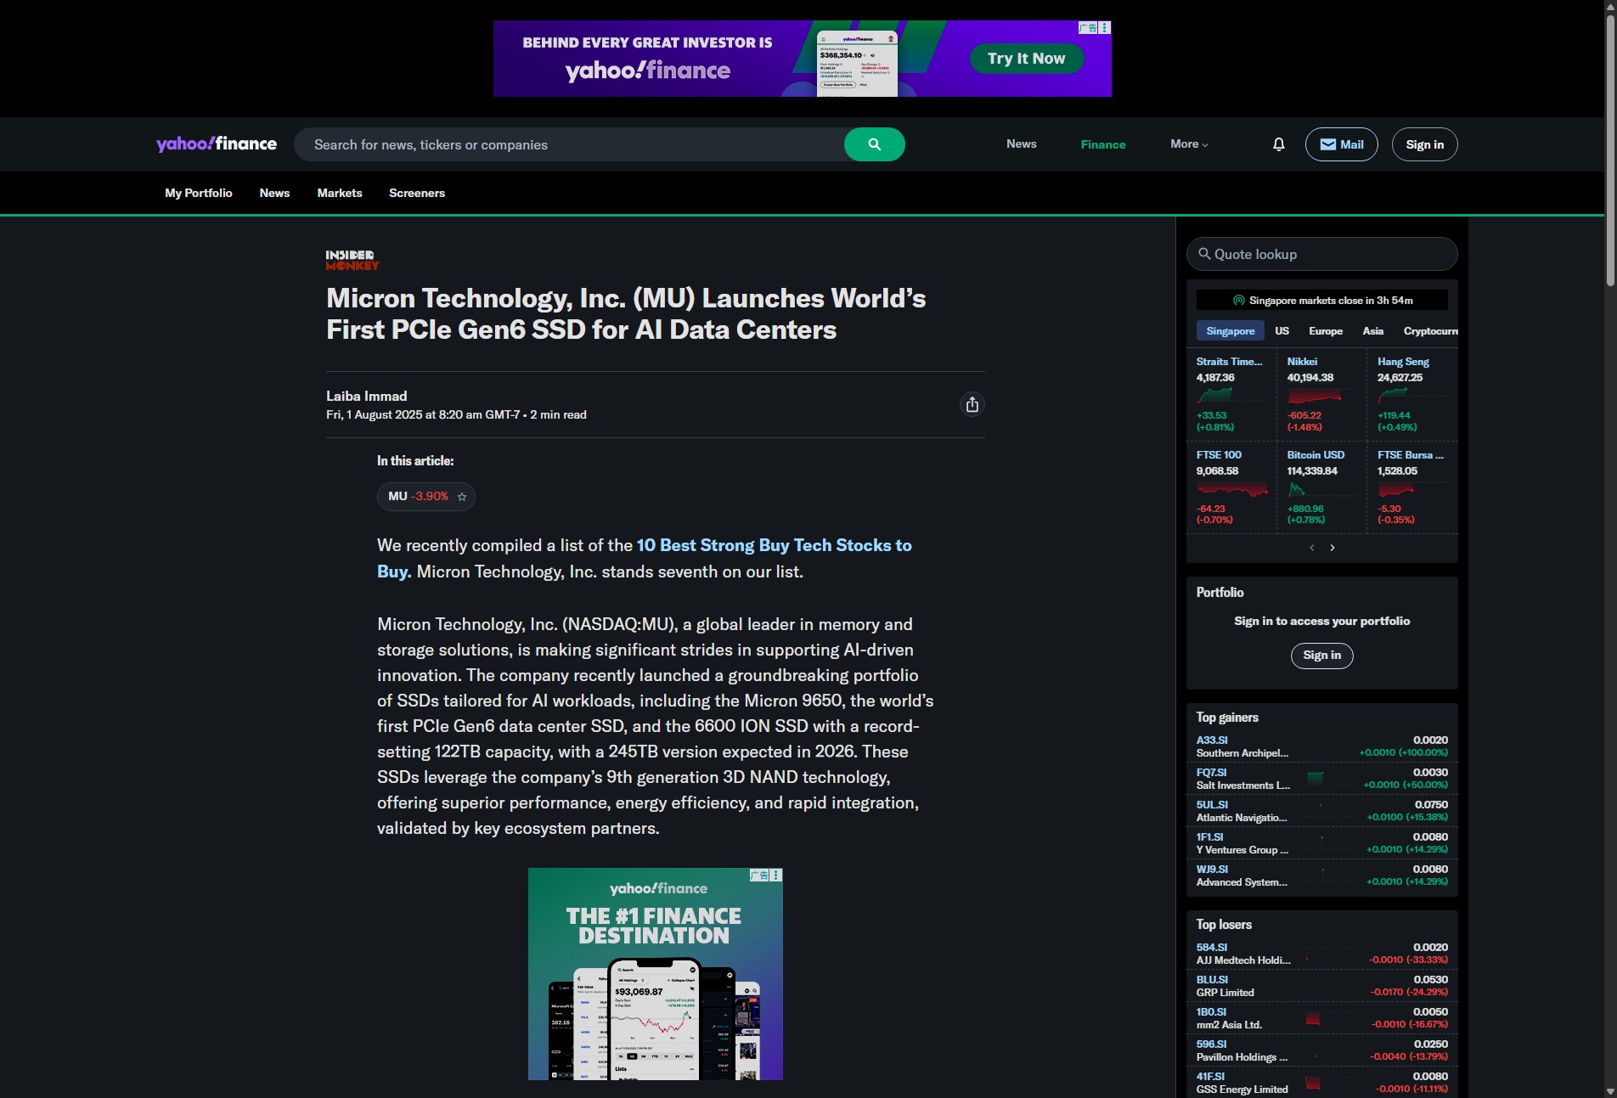Open the WJ9.SI top gainer
This screenshot has width=1617, height=1098.
click(x=1321, y=876)
